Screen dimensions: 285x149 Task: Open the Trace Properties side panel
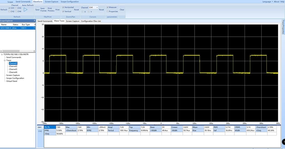[283, 27]
